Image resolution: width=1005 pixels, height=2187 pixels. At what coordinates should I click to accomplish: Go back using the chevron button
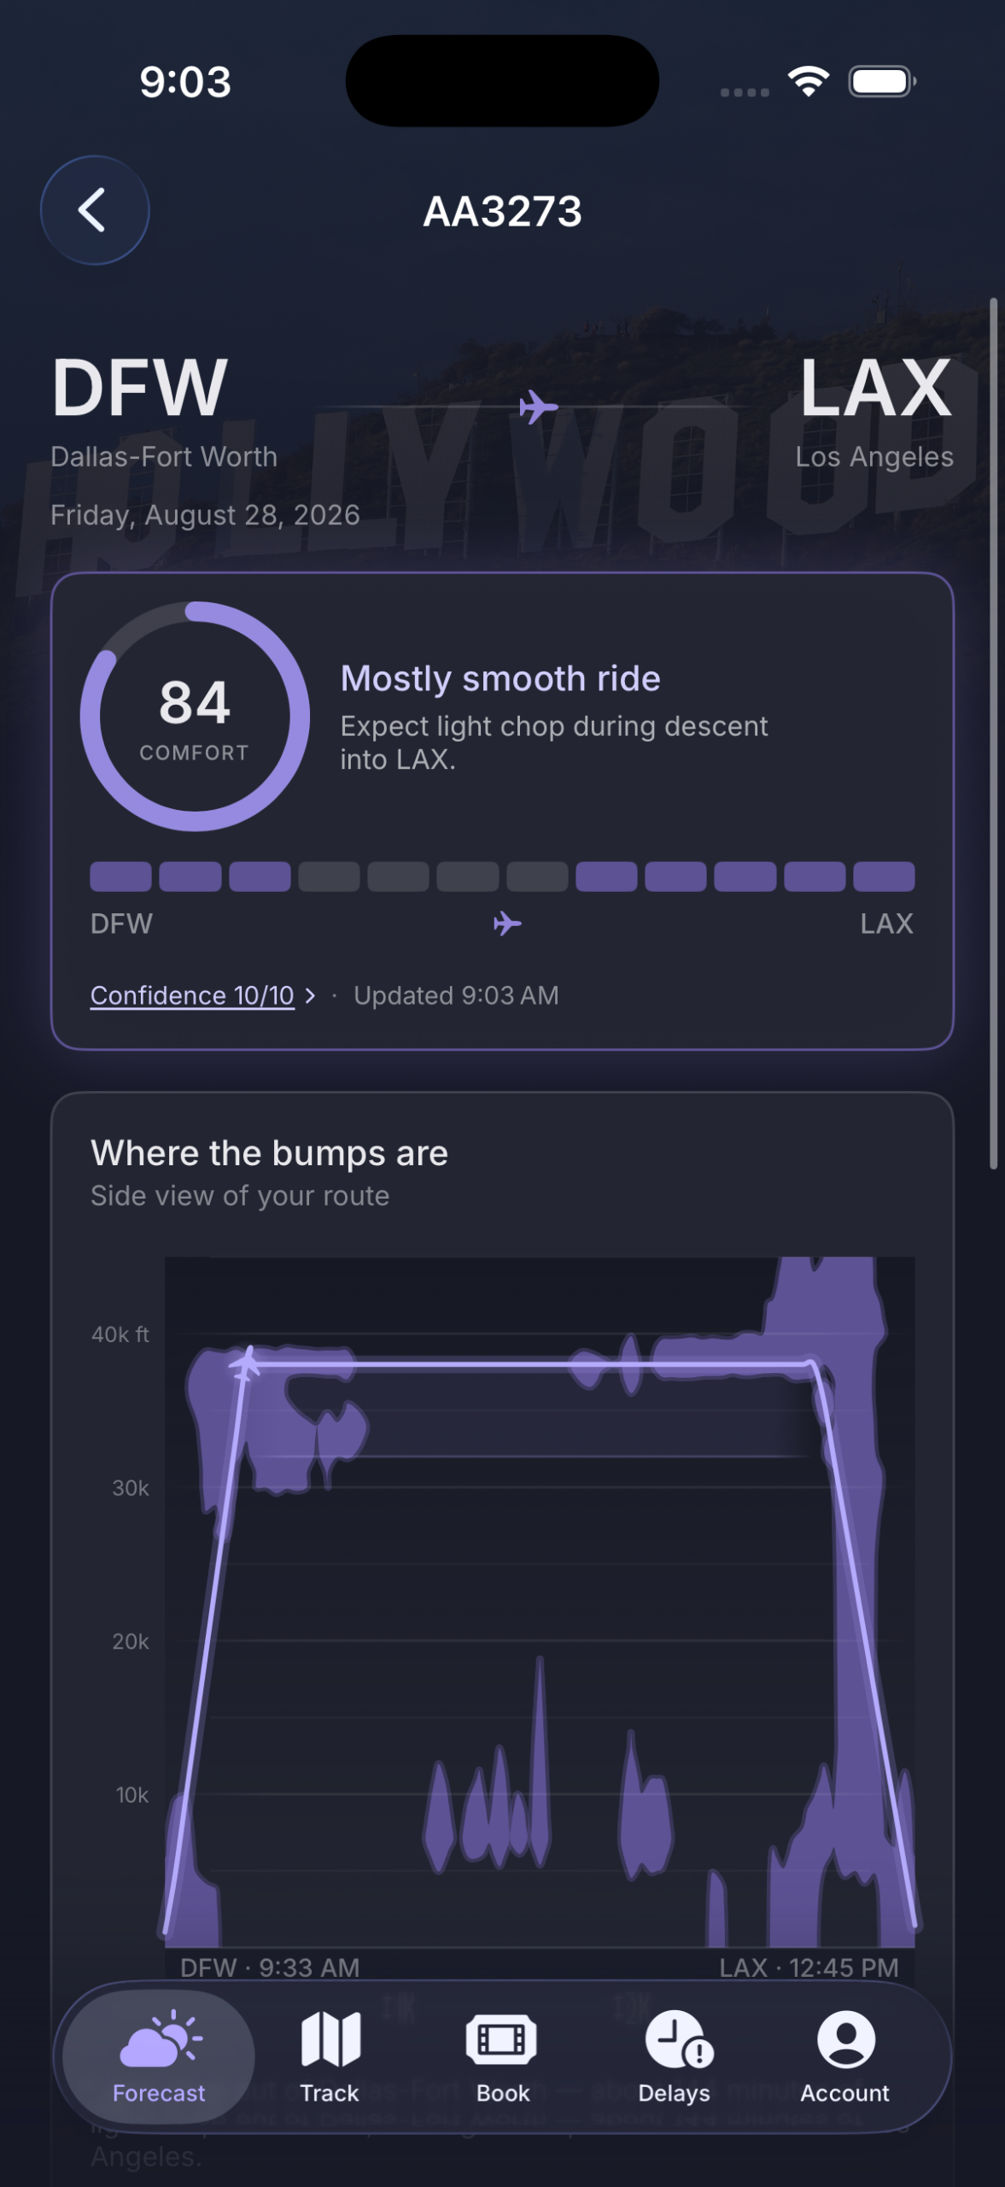pos(95,210)
